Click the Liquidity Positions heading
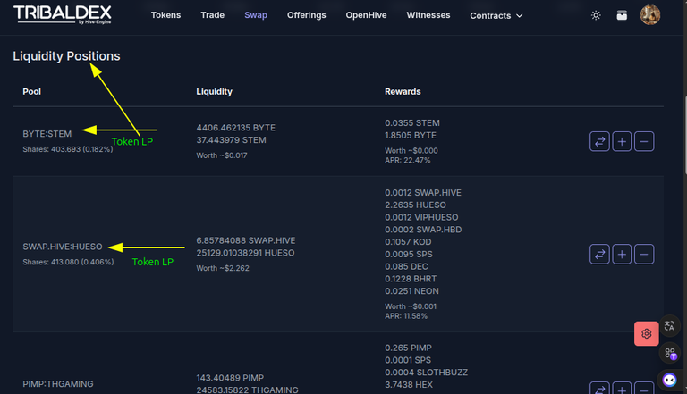The image size is (687, 394). pyautogui.click(x=66, y=56)
